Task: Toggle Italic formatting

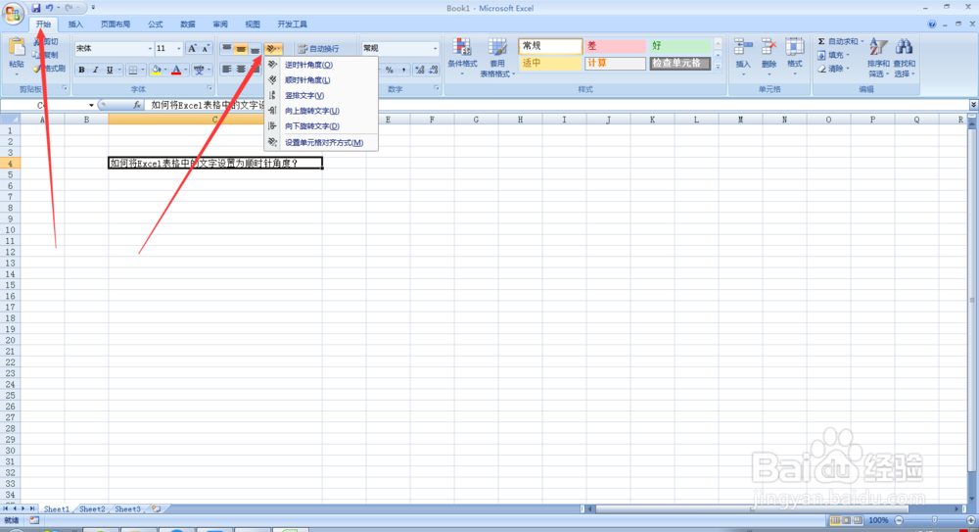Action: tap(95, 70)
